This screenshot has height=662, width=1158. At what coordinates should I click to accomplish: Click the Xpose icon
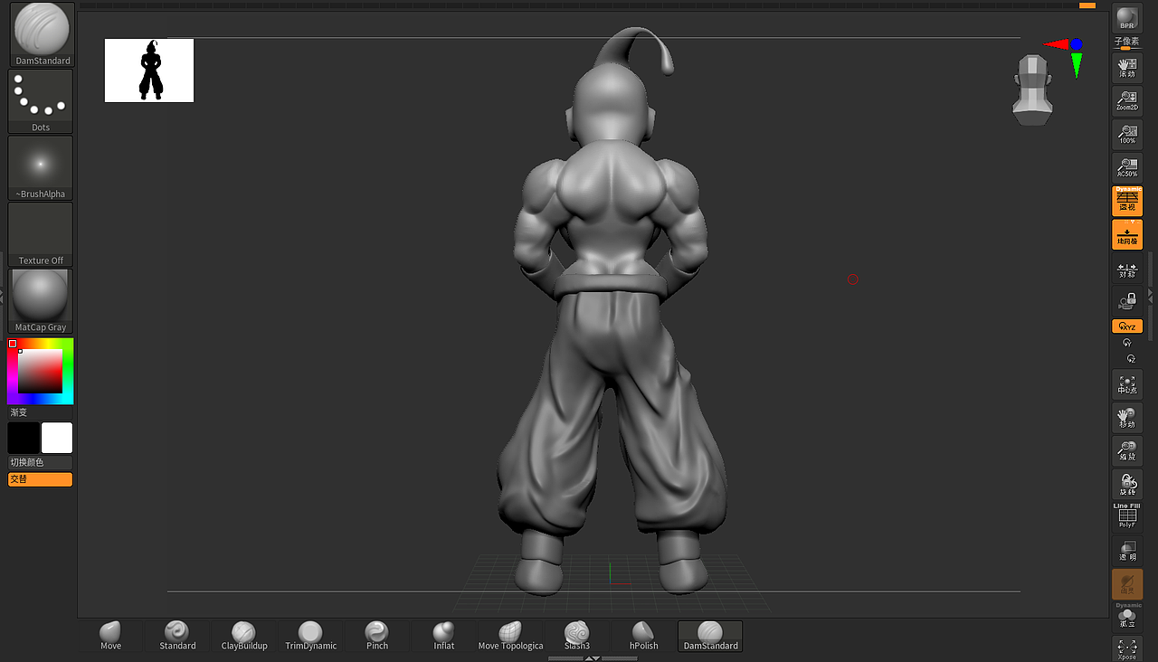tap(1126, 649)
